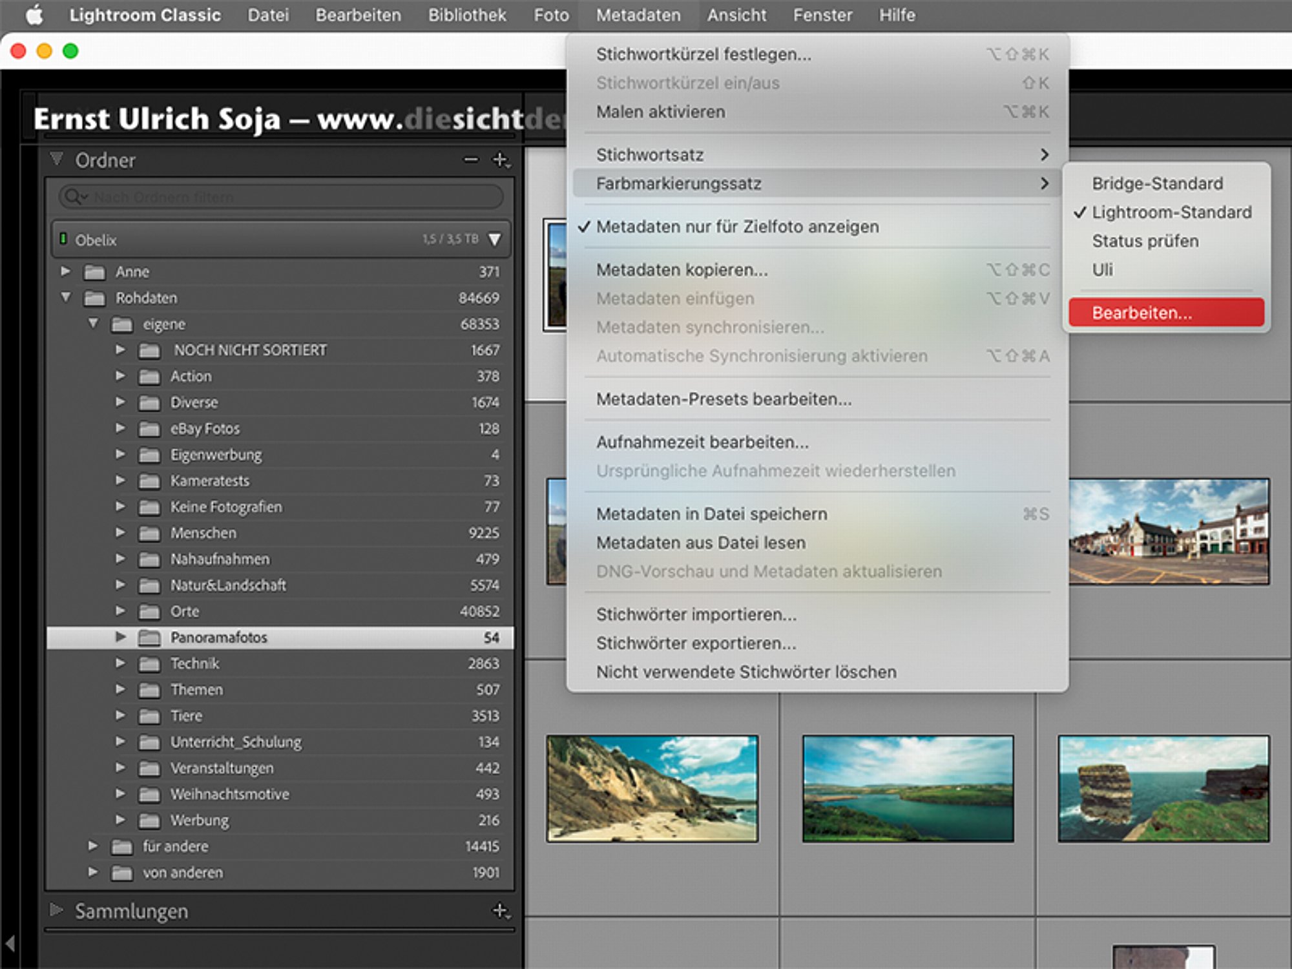The height and width of the screenshot is (969, 1292).
Task: Expand the Sammlungen panel
Action: pyautogui.click(x=57, y=910)
